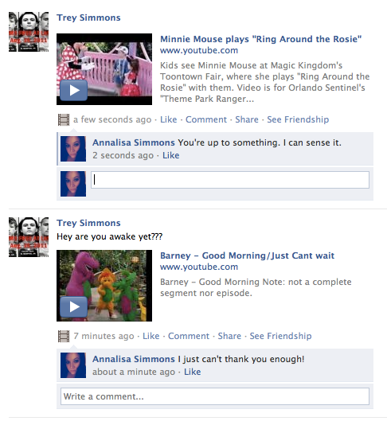Comment on the Barney video post

pyautogui.click(x=189, y=336)
